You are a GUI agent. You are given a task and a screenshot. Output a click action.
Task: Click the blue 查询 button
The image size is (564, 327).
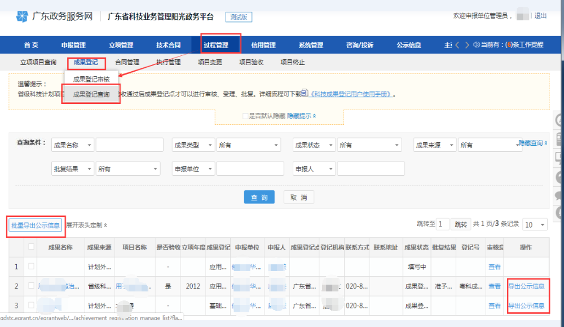tap(259, 198)
